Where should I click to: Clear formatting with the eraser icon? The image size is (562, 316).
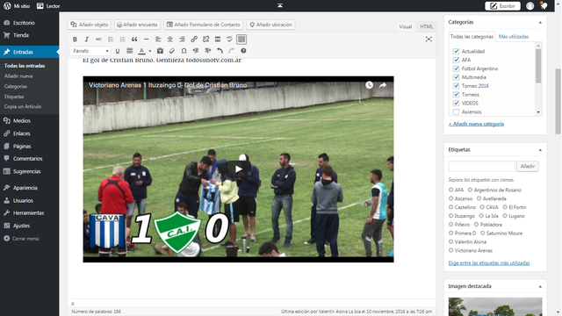[x=172, y=51]
